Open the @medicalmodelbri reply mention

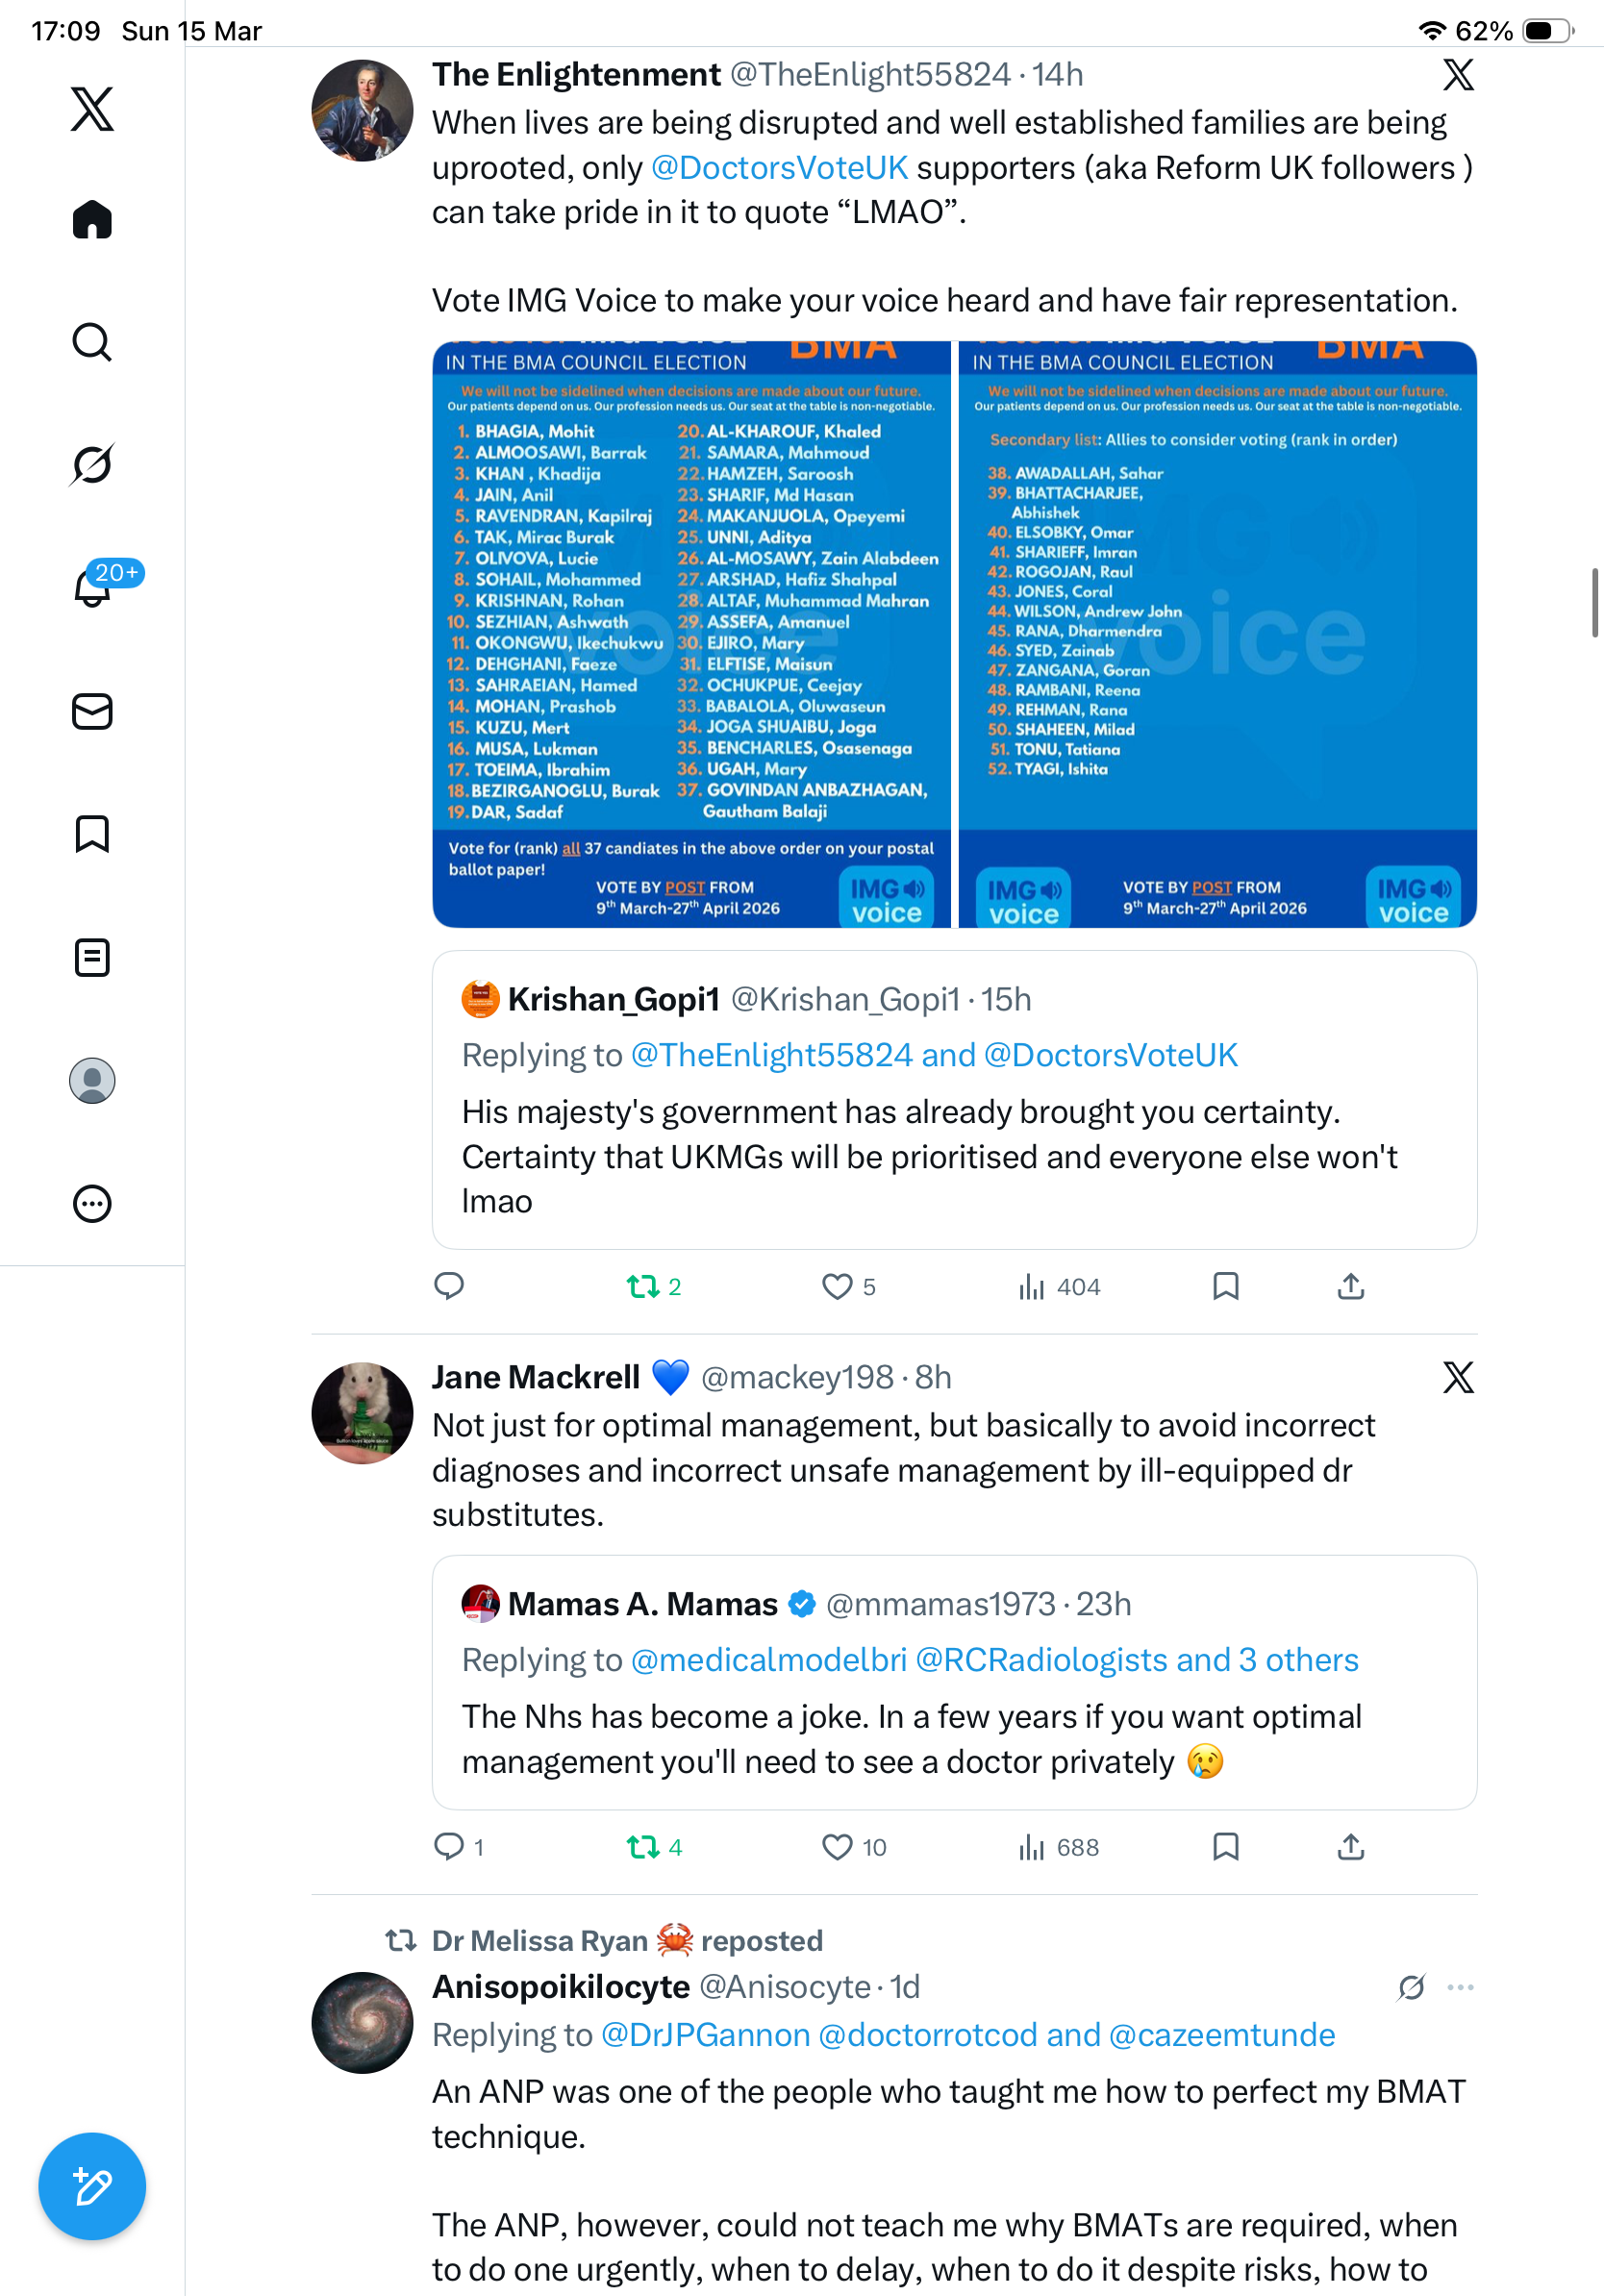[768, 1659]
